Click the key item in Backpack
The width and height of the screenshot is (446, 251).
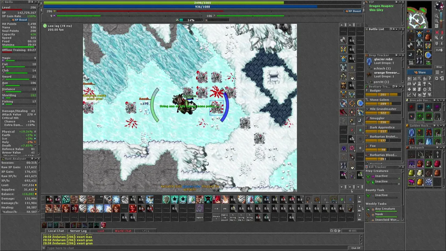(437, 154)
